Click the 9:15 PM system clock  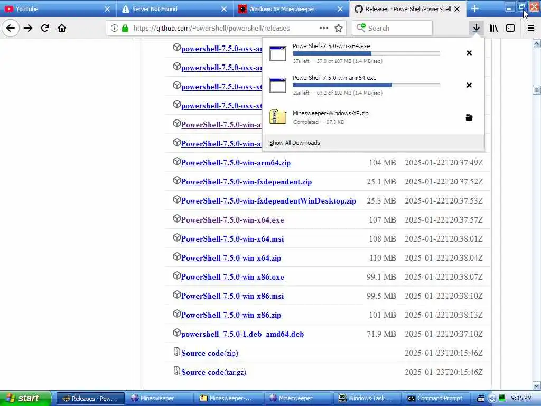coord(521,399)
